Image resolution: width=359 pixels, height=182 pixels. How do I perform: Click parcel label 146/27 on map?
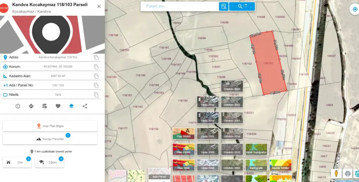[x=331, y=56]
